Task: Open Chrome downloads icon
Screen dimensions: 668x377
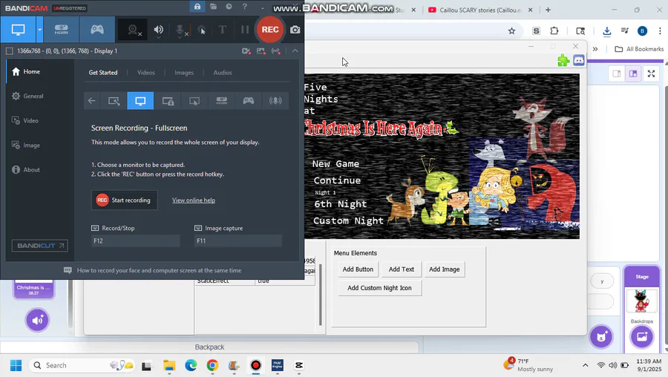Action: point(607,30)
